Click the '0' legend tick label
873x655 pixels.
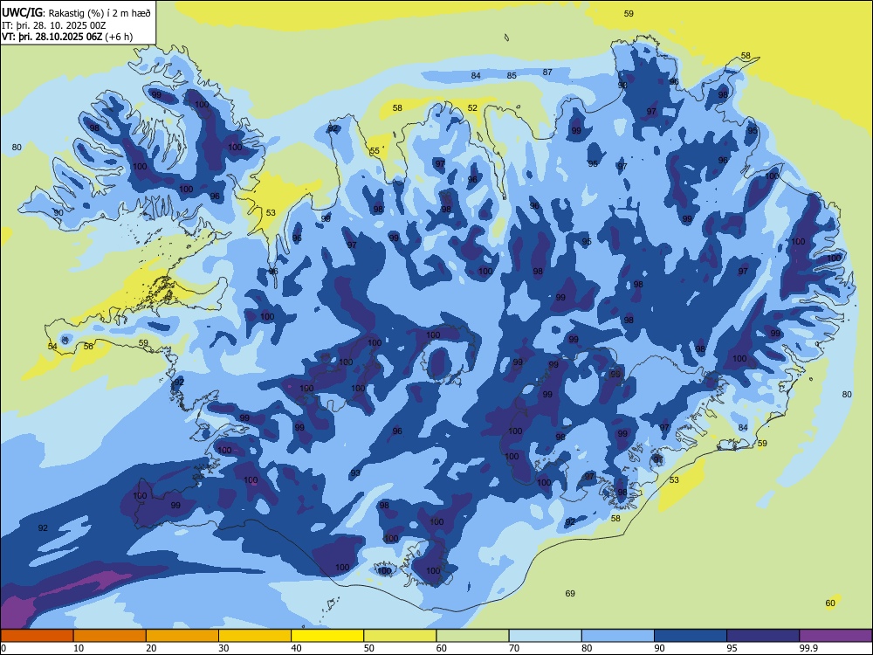[3, 648]
